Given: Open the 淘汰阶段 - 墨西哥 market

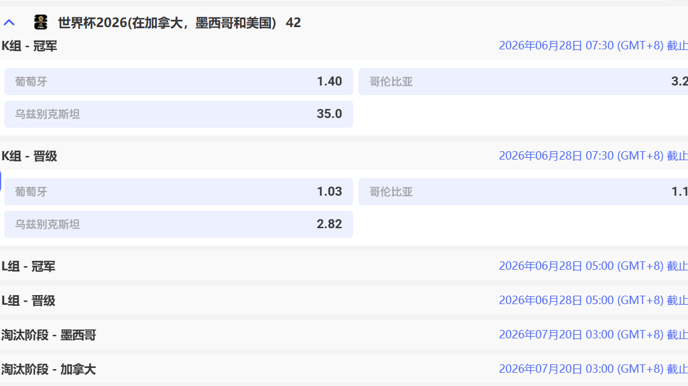Looking at the screenshot, I should coord(48,335).
